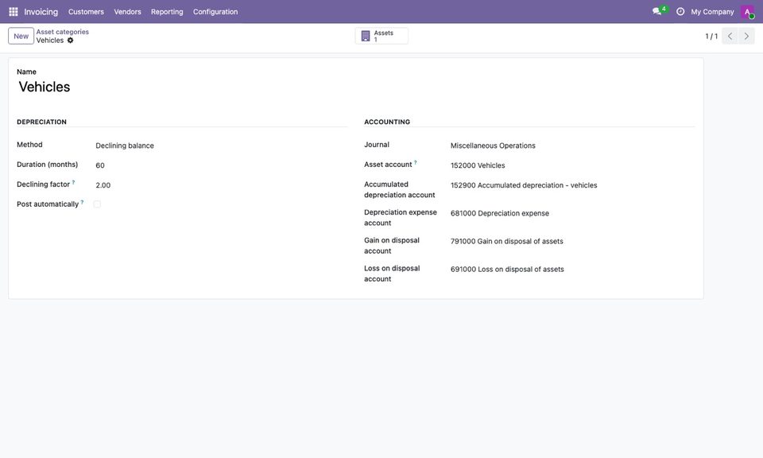
Task: Switch company via My Company
Action: pyautogui.click(x=712, y=12)
